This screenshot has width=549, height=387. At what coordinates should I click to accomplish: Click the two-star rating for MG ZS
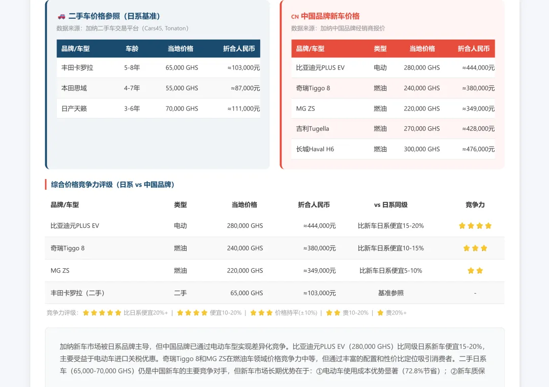[x=475, y=270]
